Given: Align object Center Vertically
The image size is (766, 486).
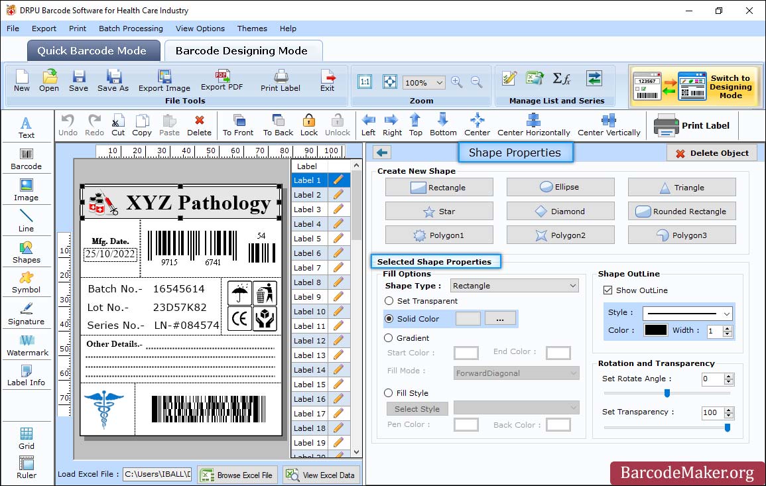Looking at the screenshot, I should (x=609, y=125).
